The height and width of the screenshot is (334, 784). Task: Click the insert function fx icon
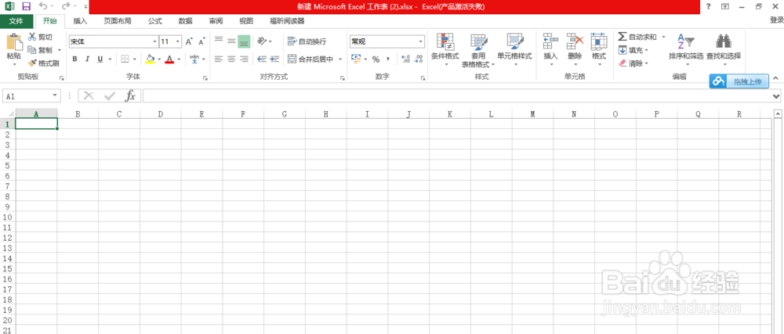click(130, 95)
